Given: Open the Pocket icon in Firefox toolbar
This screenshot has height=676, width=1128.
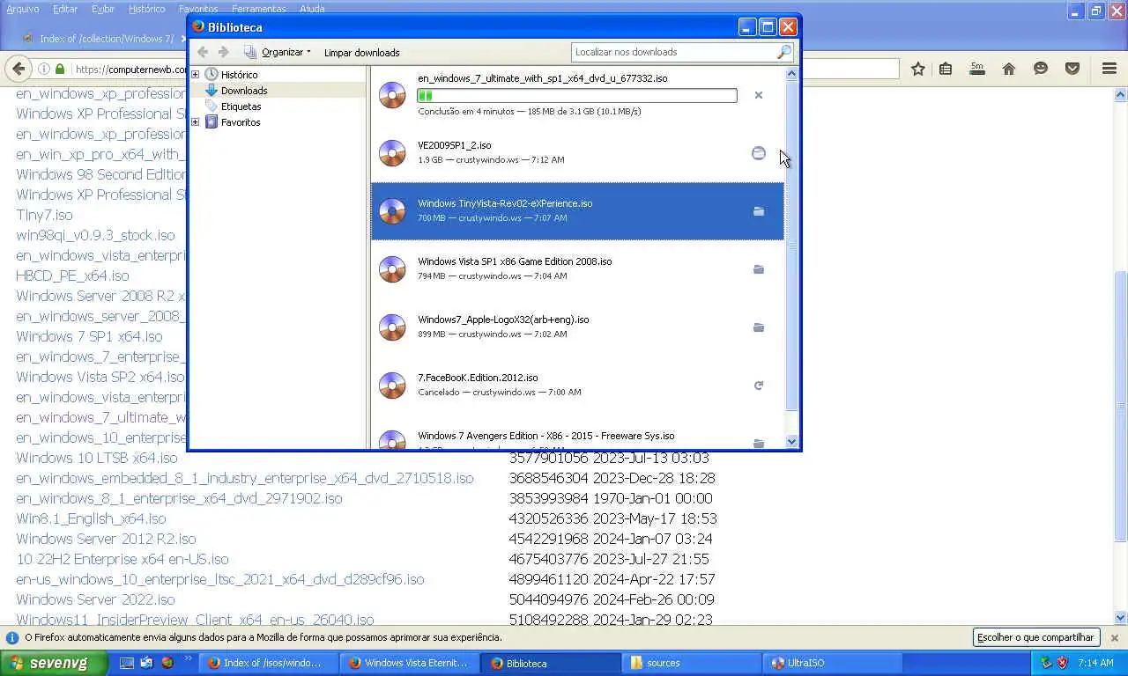Looking at the screenshot, I should [1072, 69].
